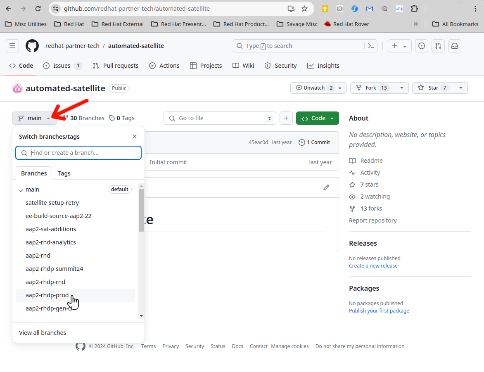Choose the aap2-rnd-analytics branch
The height and width of the screenshot is (372, 484).
click(75, 243)
